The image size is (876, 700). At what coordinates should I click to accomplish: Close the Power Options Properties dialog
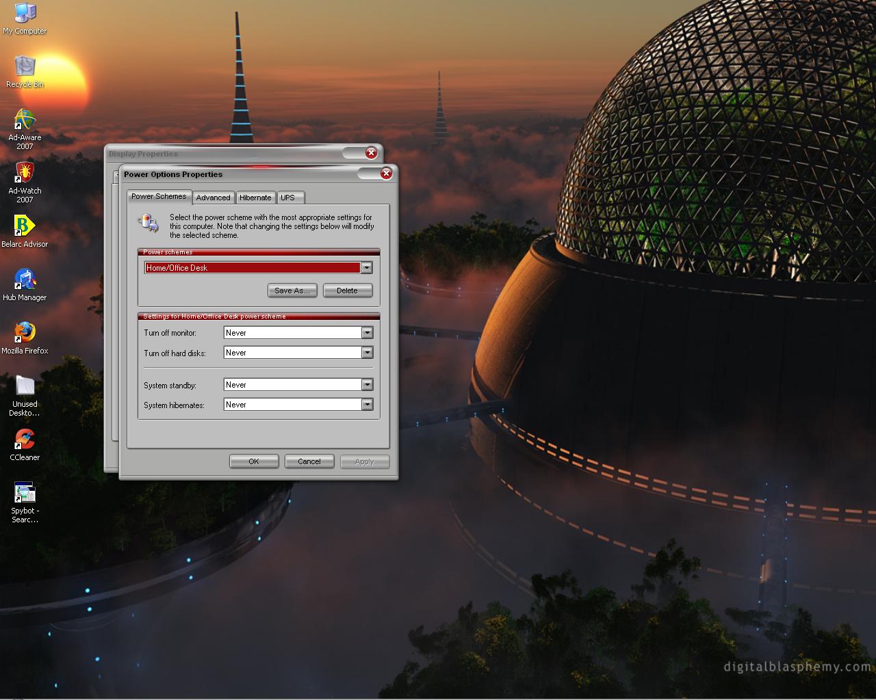(x=386, y=174)
